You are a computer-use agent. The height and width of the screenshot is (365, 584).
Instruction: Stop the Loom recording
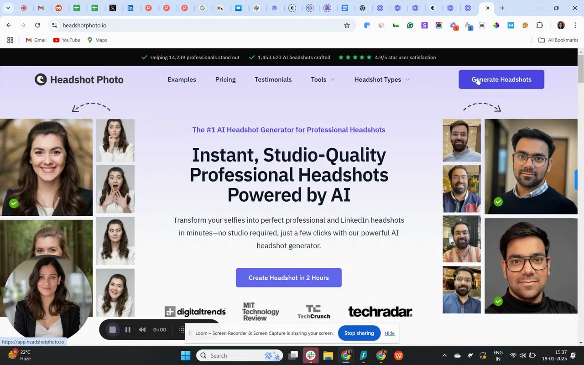point(113,329)
